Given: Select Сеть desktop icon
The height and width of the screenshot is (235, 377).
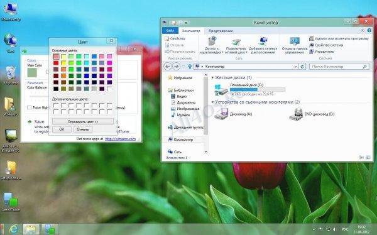Looking at the screenshot, I should 11,43.
